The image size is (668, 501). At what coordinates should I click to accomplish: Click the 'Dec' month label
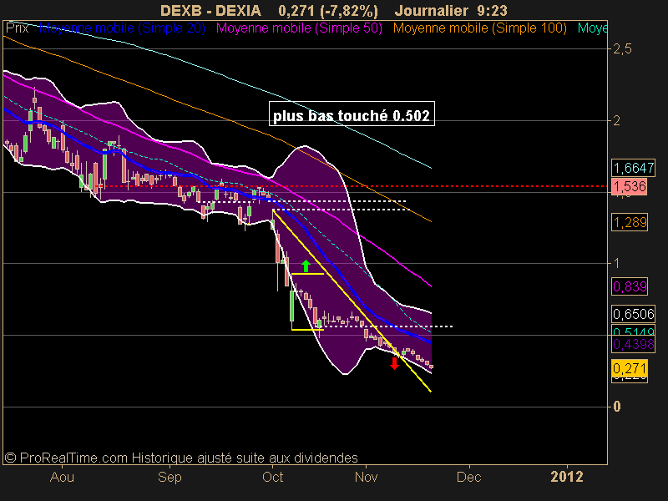click(x=468, y=477)
